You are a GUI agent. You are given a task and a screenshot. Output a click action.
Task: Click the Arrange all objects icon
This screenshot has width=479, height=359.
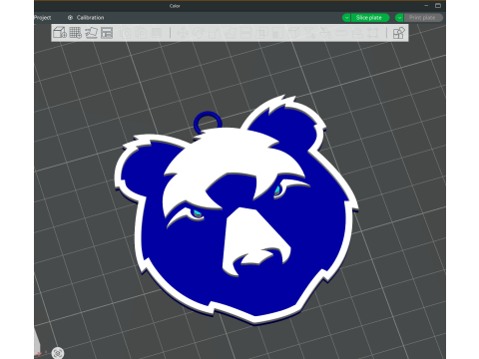(x=107, y=33)
